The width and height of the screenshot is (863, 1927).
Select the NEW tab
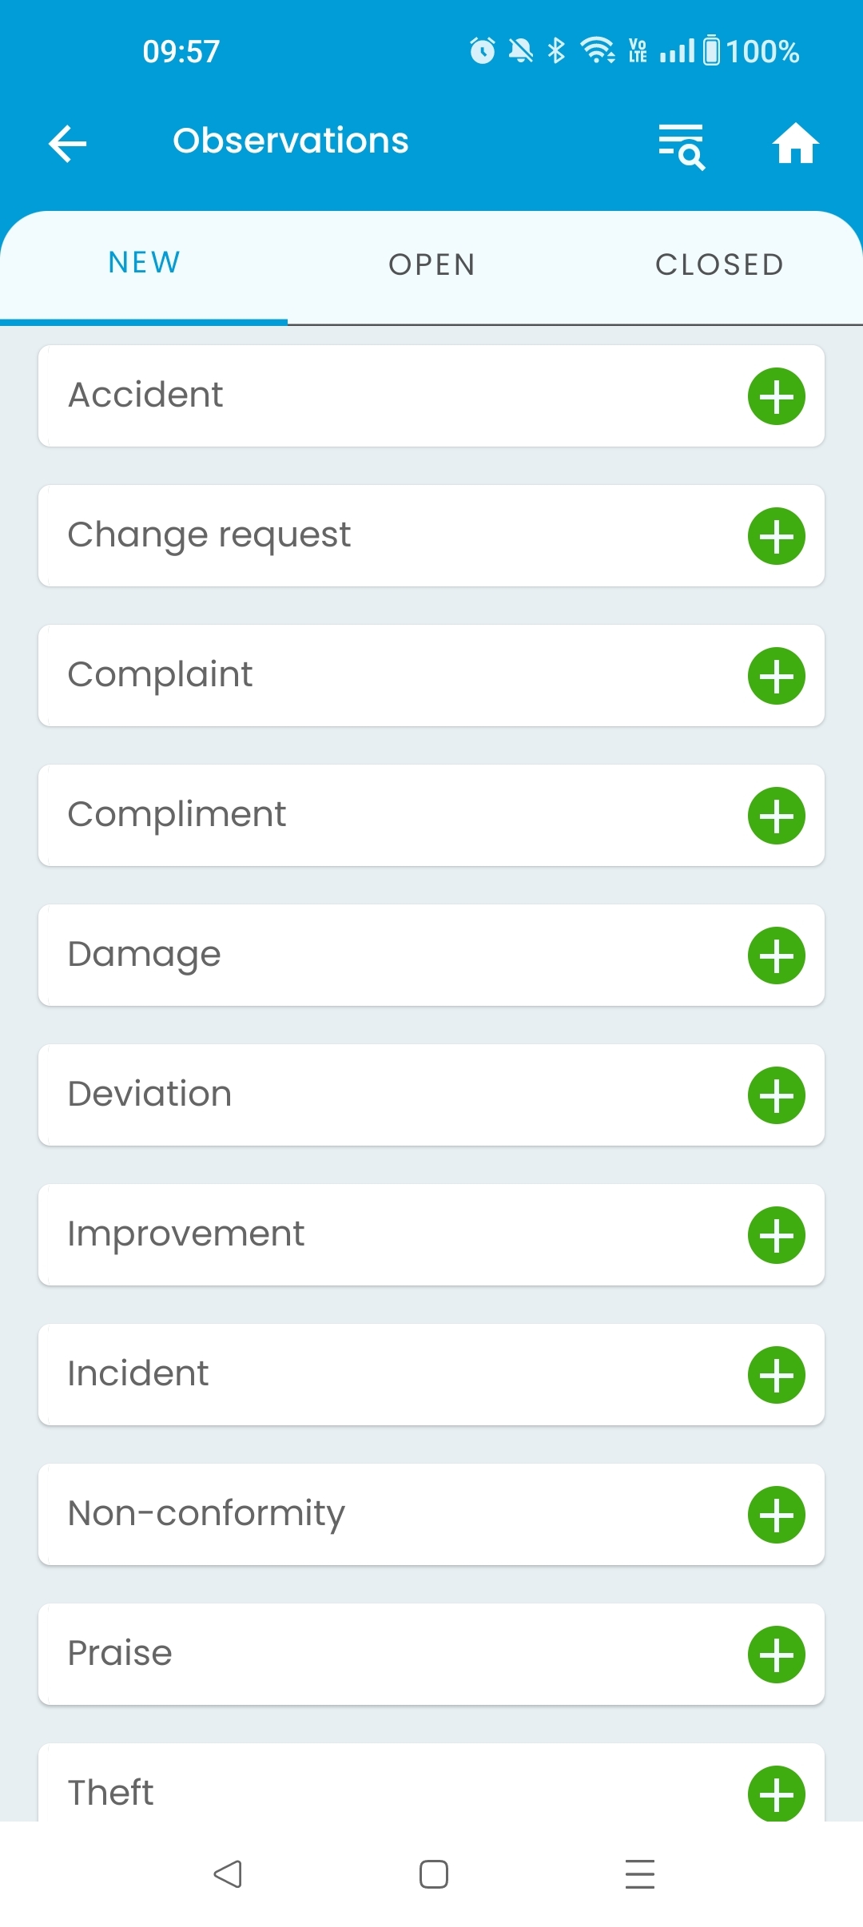(x=144, y=264)
